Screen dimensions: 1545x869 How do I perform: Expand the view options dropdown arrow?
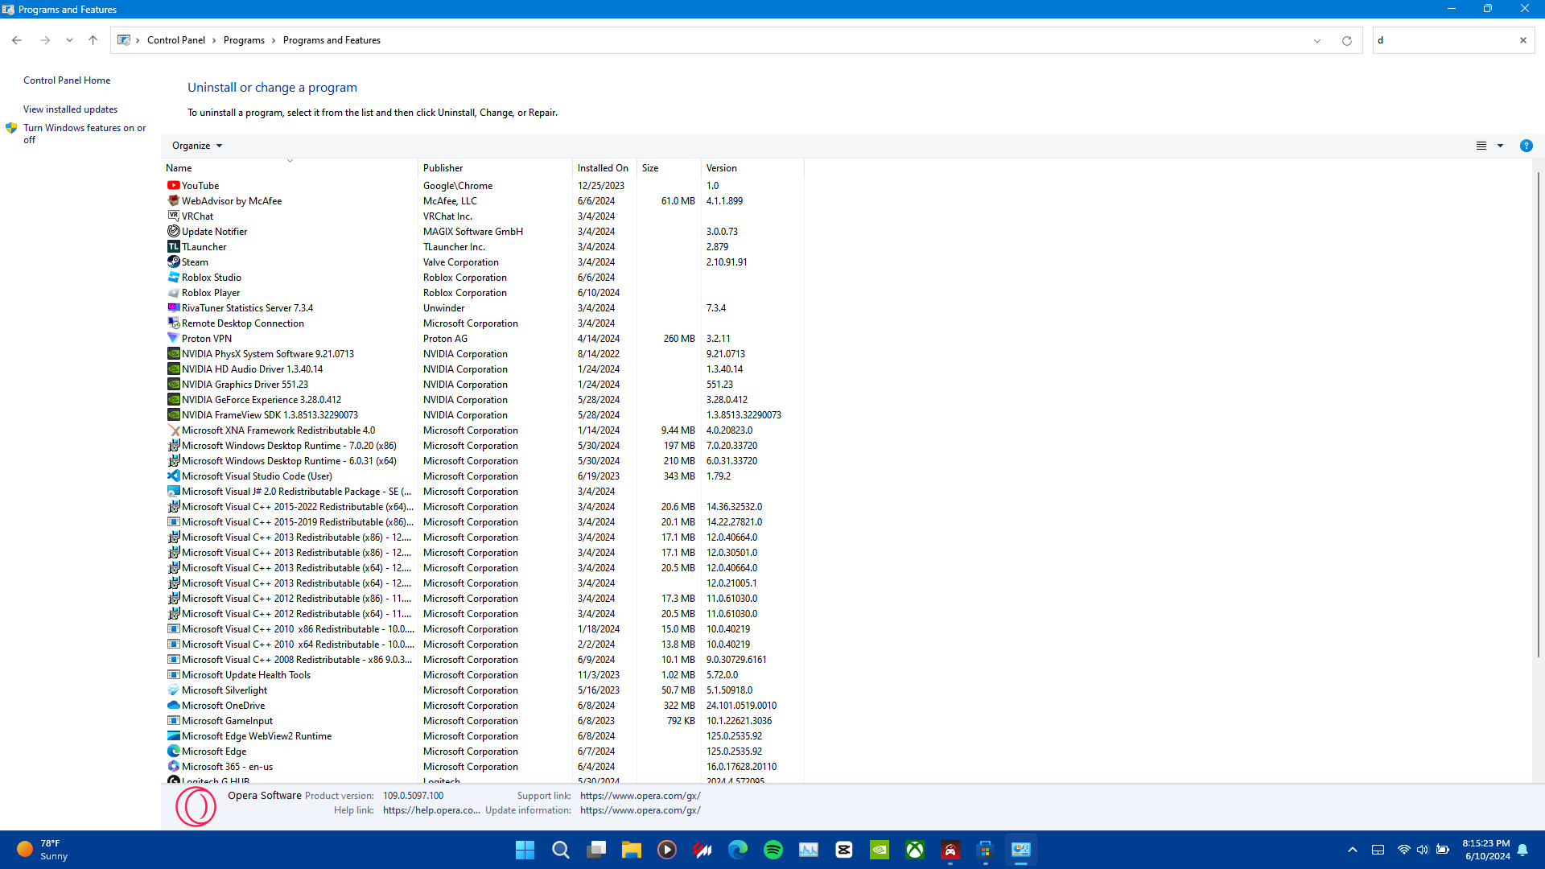click(1500, 146)
